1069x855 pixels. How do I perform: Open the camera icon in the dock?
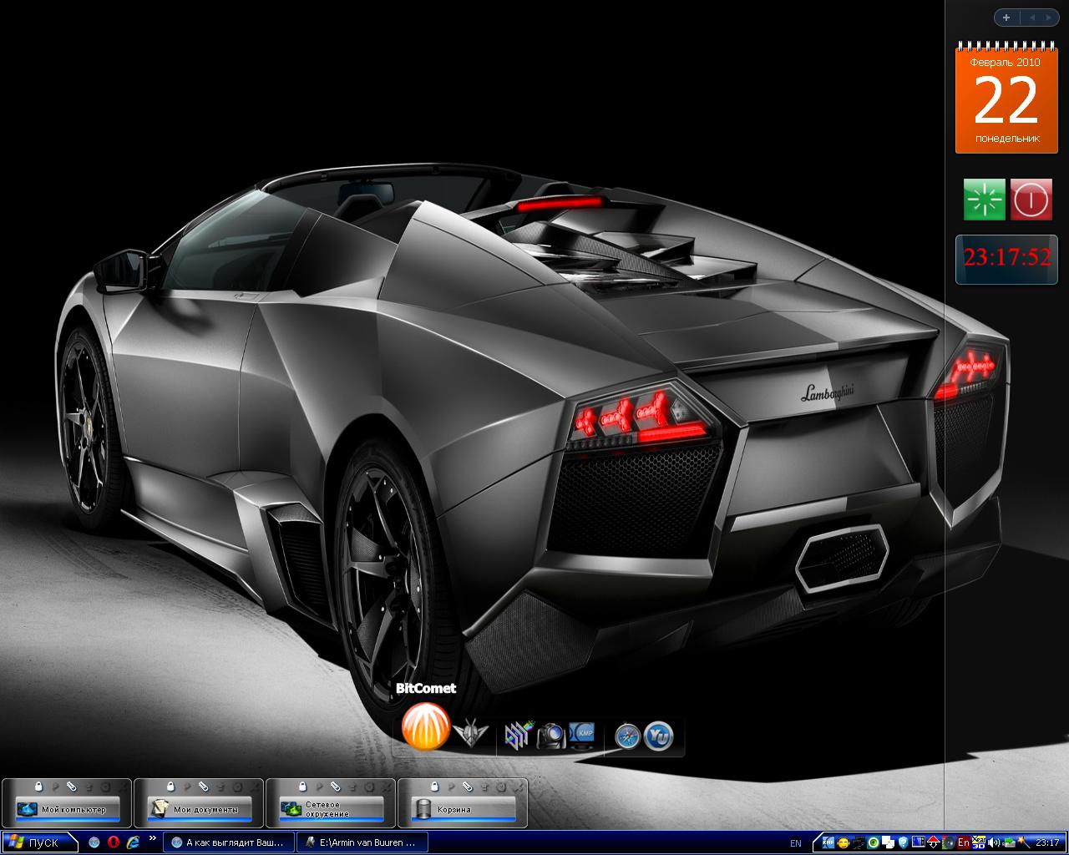(550, 735)
